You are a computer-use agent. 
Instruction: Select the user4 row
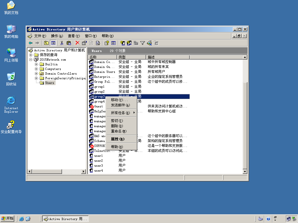[139, 170]
